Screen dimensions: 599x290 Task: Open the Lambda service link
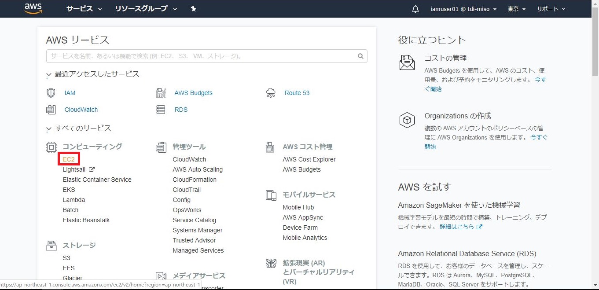tap(73, 200)
